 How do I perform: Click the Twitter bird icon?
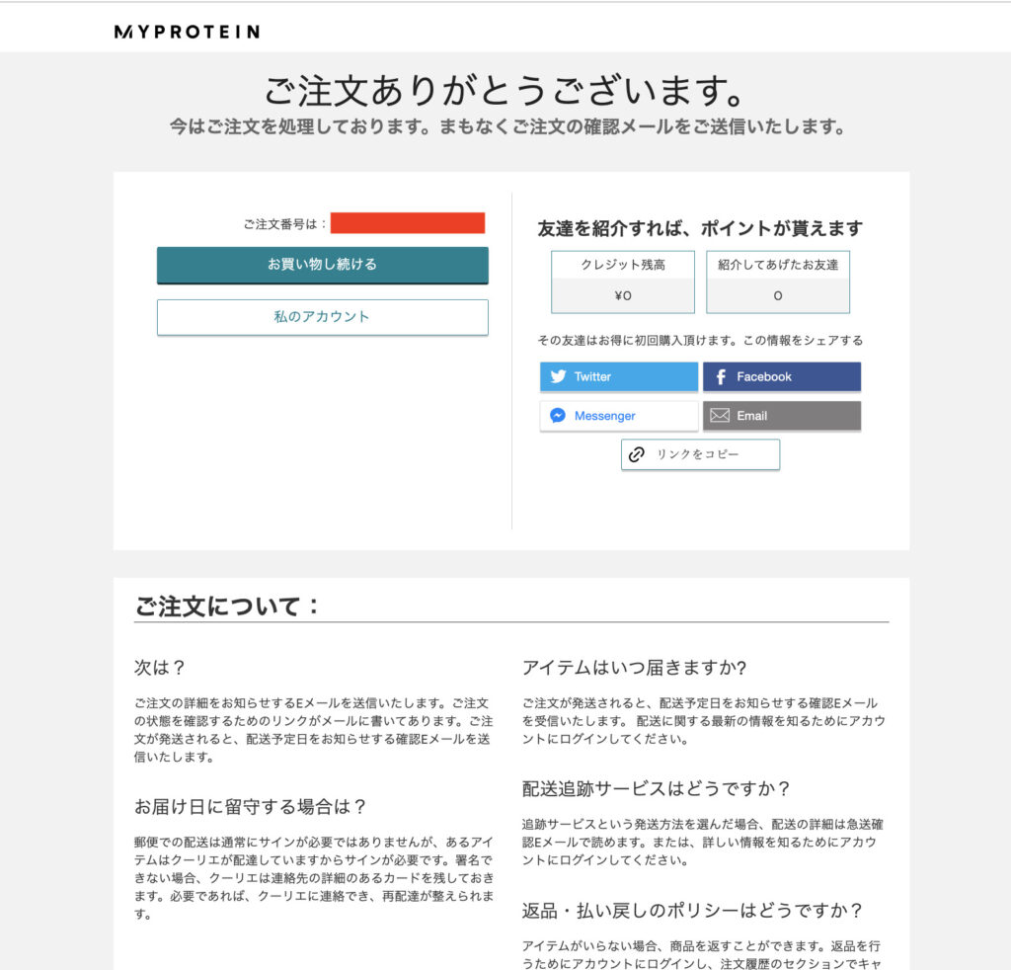(559, 376)
